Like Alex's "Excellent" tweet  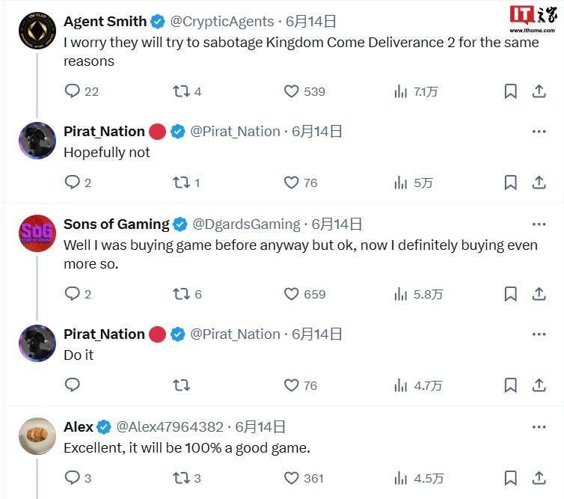point(292,478)
